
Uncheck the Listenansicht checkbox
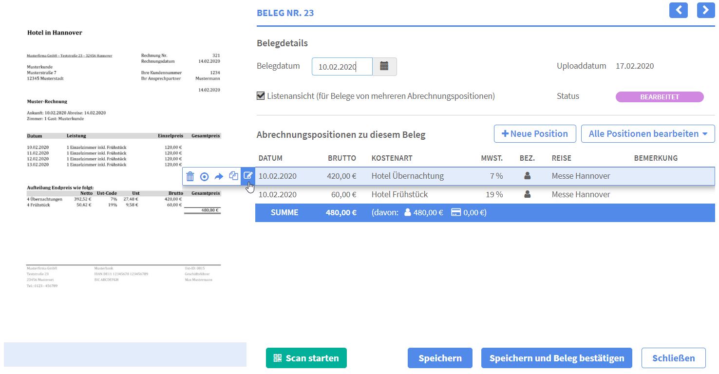(x=260, y=95)
